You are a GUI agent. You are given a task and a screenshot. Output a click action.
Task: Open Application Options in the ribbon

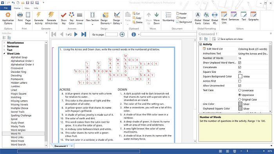pyautogui.click(x=8, y=18)
